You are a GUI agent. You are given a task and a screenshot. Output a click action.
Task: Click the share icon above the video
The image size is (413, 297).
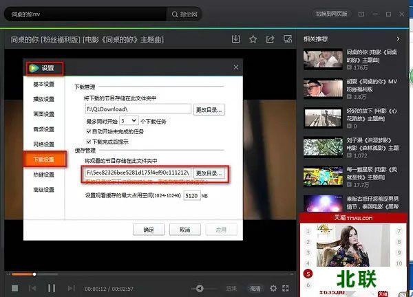[x=271, y=39]
